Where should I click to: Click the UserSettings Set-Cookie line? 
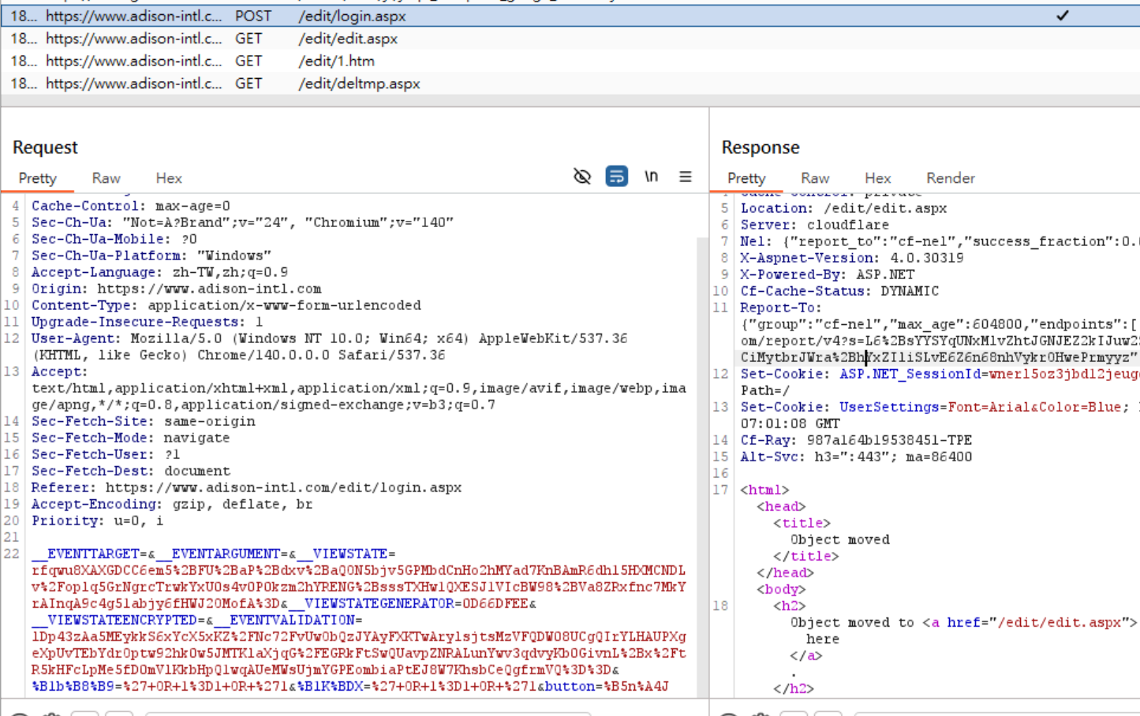pyautogui.click(x=940, y=407)
